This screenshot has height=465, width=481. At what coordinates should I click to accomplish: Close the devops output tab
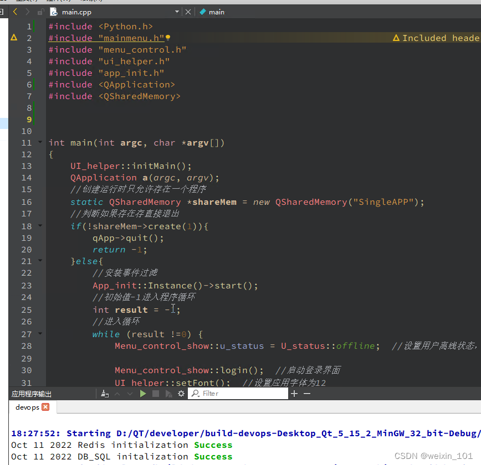coord(45,407)
